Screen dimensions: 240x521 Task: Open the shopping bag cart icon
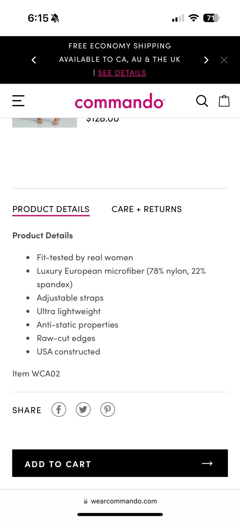224,101
